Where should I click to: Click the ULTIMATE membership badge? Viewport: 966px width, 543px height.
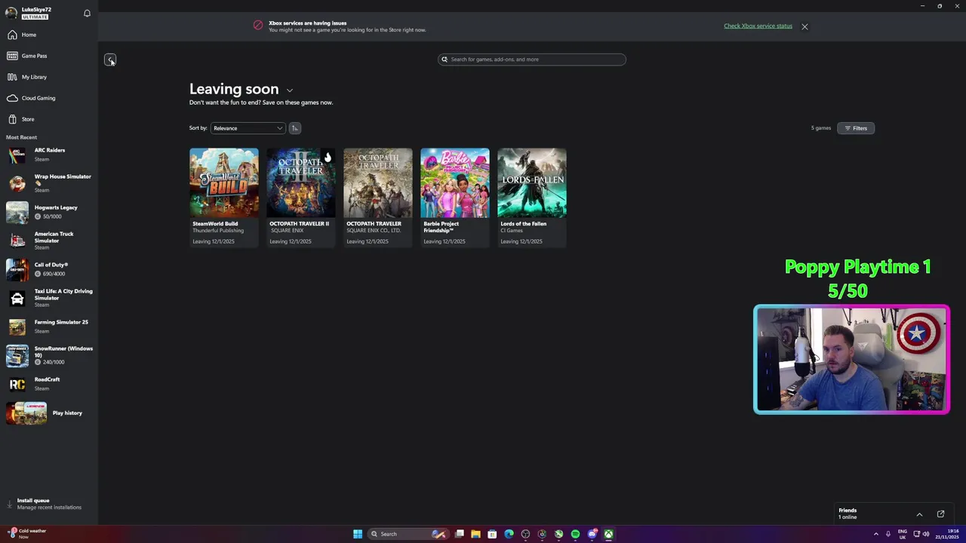(35, 17)
